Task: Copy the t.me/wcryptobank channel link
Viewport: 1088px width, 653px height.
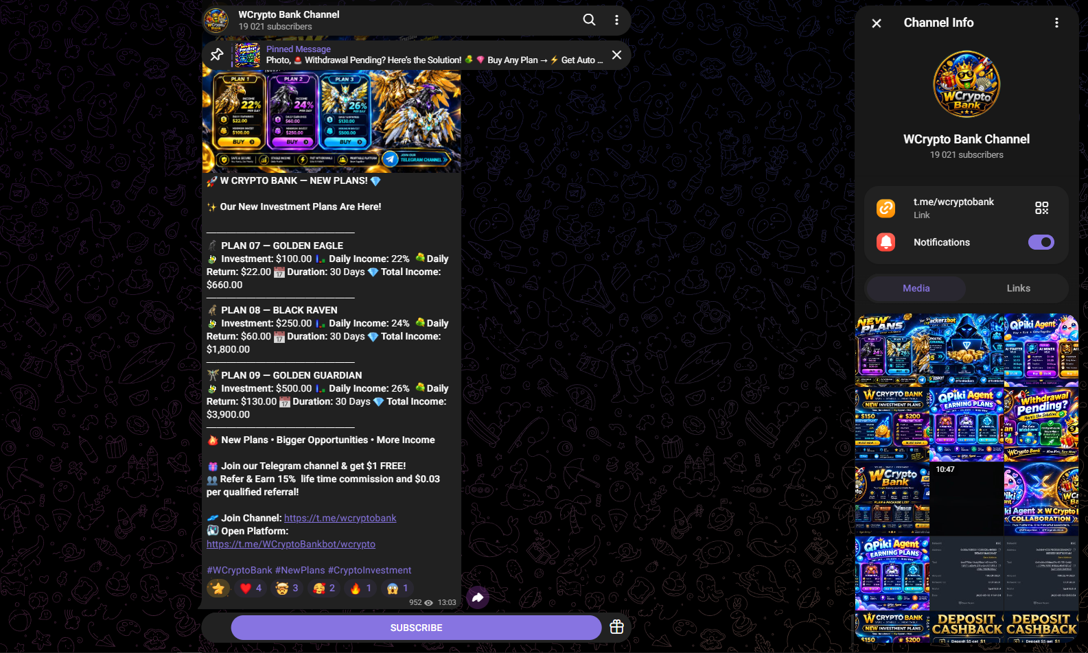Action: click(x=953, y=202)
